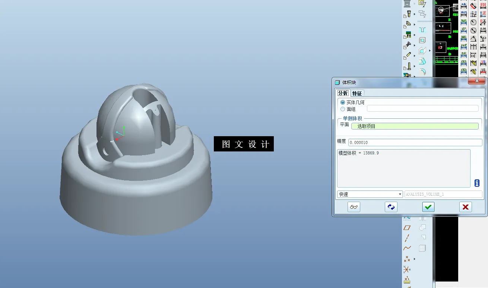The height and width of the screenshot is (288, 488).
Task: Cancel the dialog with the red X button
Action: click(465, 207)
